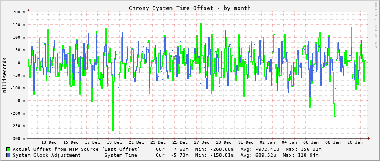Screen dimensions: 380x161
Task: Click the '13 Dec' x-axis label
Action: click(49, 143)
